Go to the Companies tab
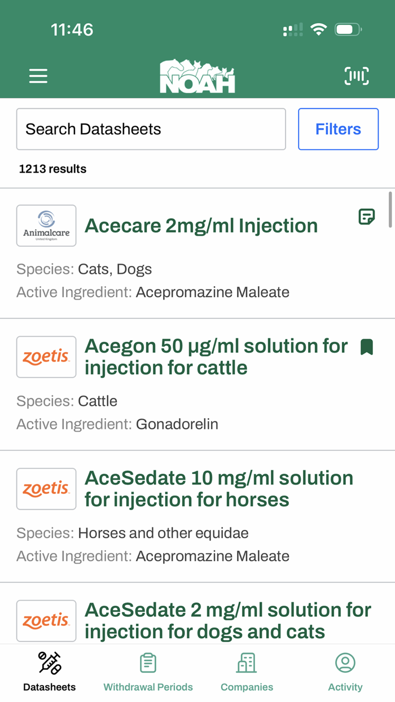 pos(247,672)
